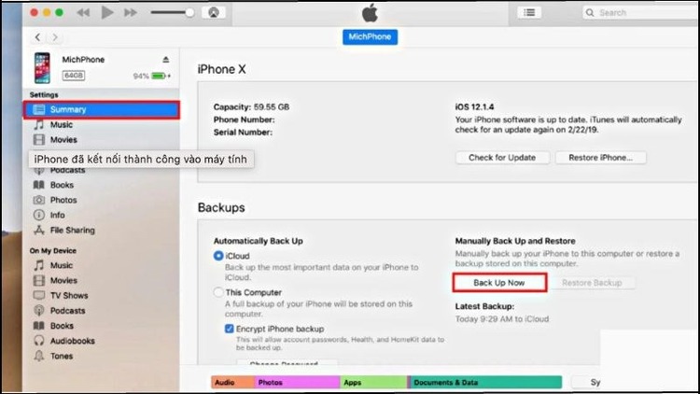The width and height of the screenshot is (700, 394).
Task: Open Summary in Settings sidebar
Action: (x=102, y=109)
